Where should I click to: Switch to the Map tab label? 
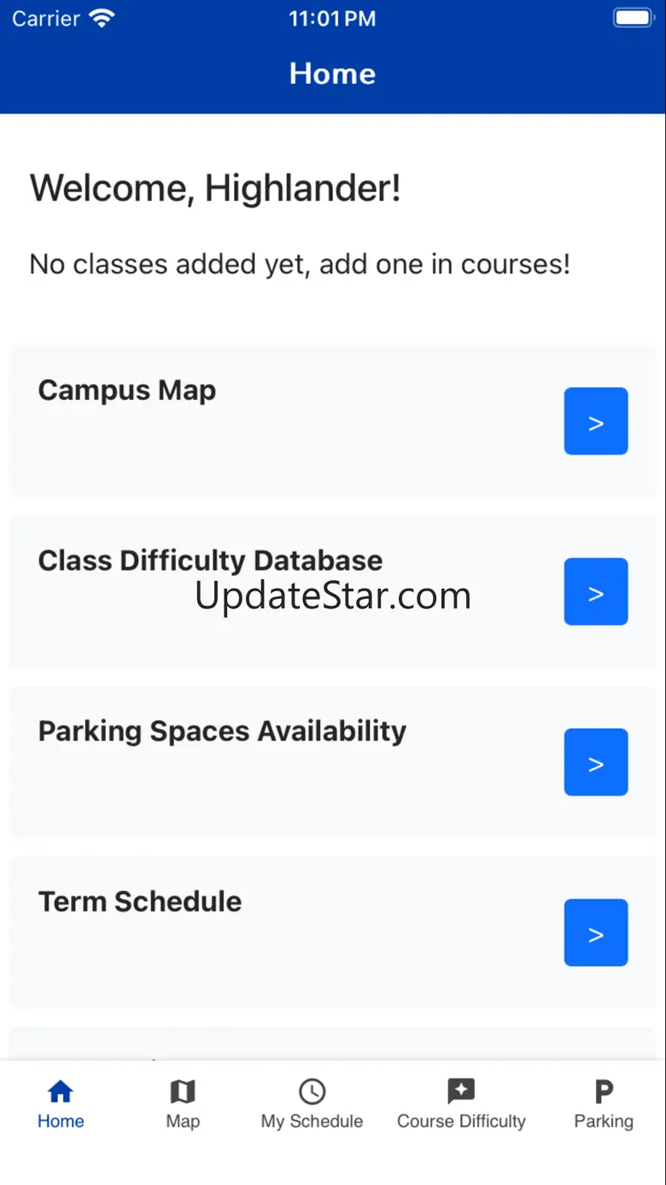click(x=183, y=1122)
